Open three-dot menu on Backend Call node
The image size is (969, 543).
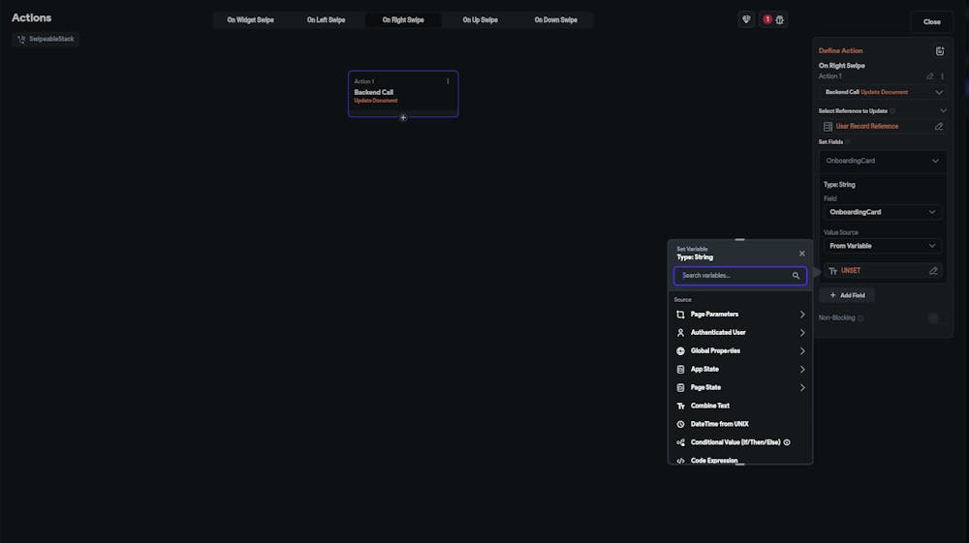448,81
